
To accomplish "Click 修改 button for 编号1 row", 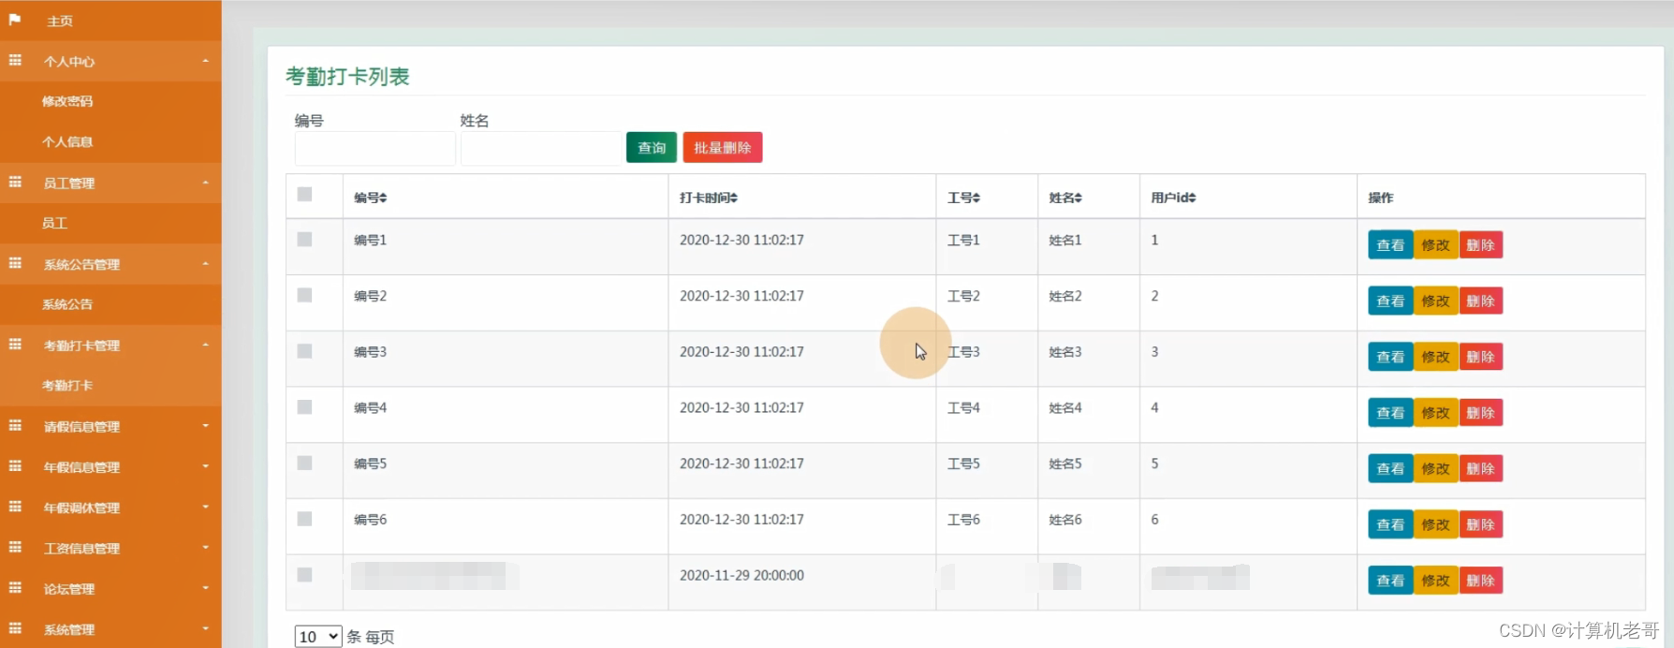I will pyautogui.click(x=1435, y=245).
